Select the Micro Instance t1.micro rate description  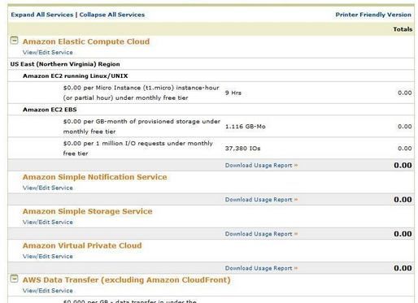pyautogui.click(x=141, y=93)
